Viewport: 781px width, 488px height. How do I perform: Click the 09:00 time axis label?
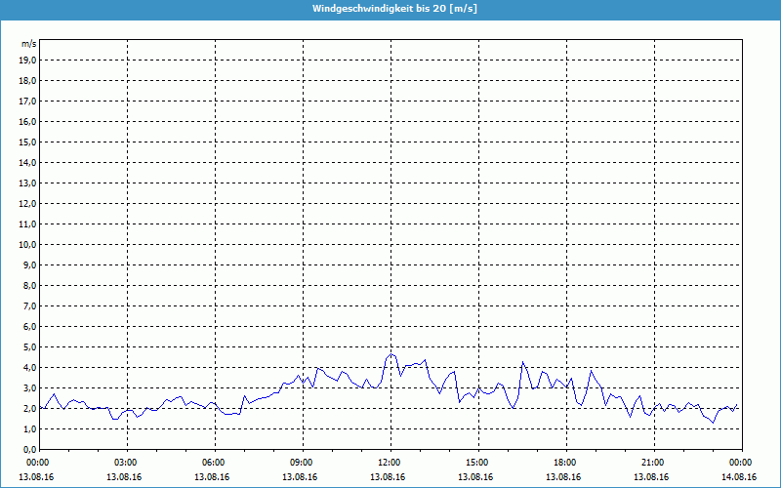pyautogui.click(x=302, y=463)
